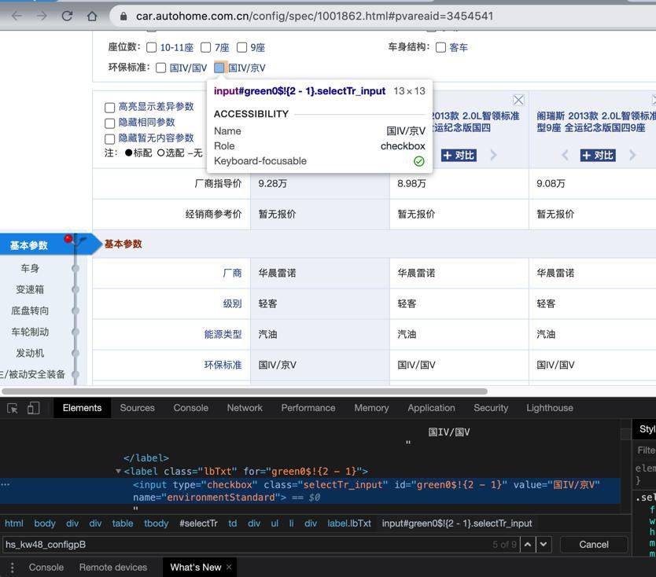Select #selectTr in the breadcrumb

click(198, 523)
